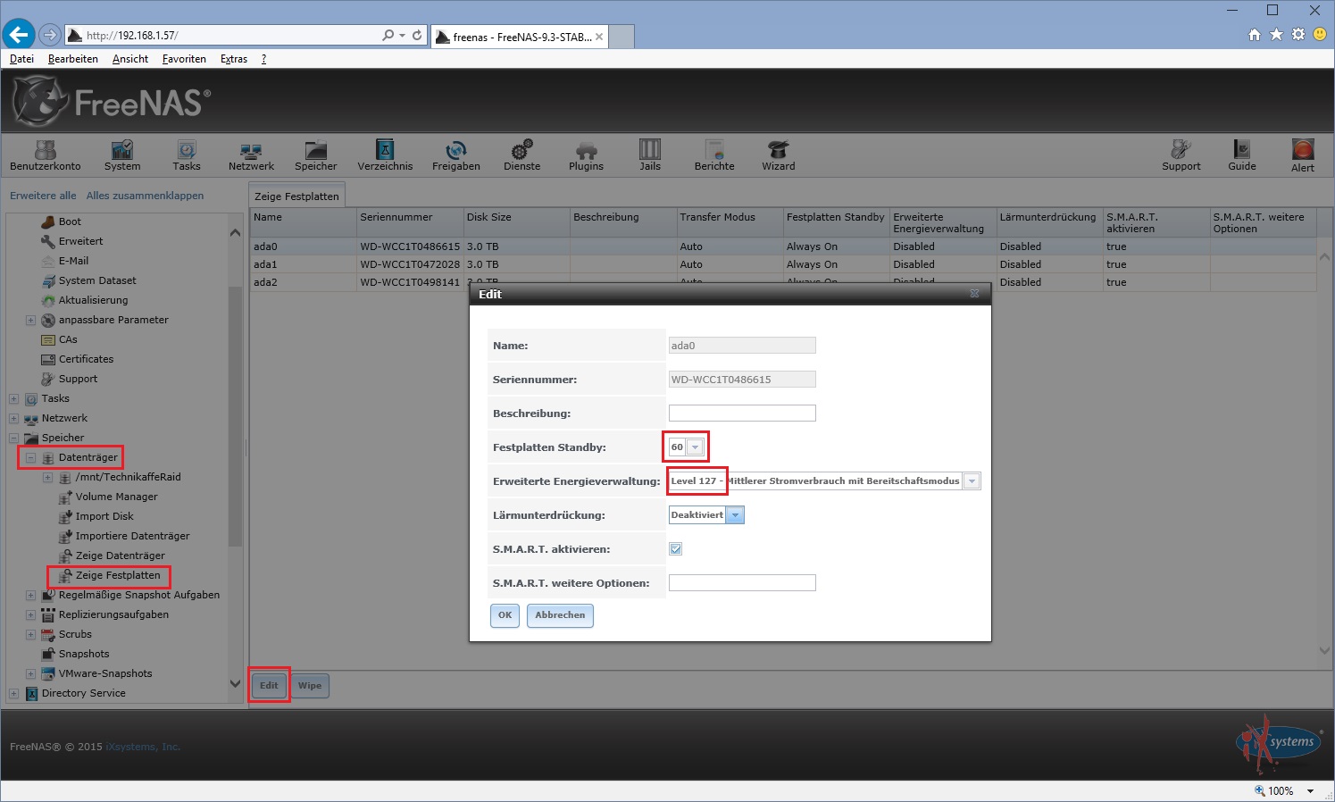Open the Favoriten browser menu

point(184,59)
